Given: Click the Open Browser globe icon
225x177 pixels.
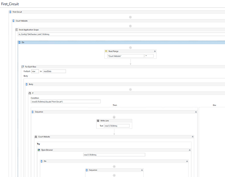Looking at the screenshot, I should (39, 150).
